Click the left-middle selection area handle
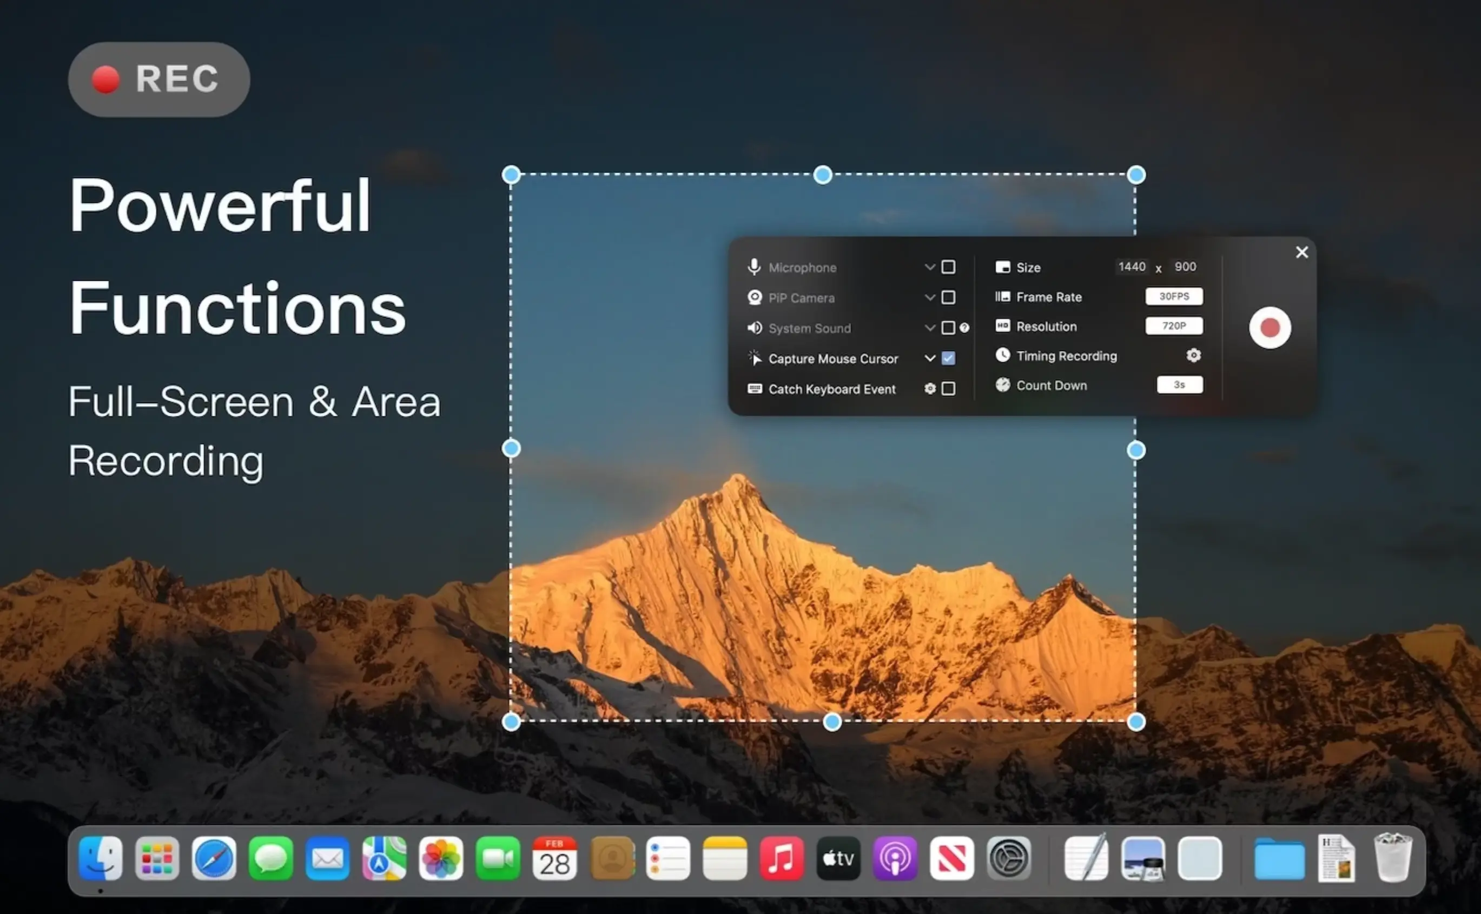This screenshot has width=1481, height=914. [511, 448]
